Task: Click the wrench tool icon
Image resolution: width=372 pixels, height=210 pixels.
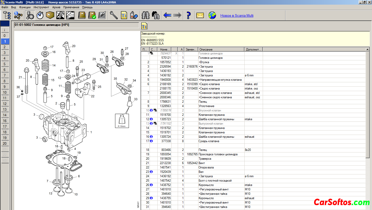Action: (x=113, y=15)
